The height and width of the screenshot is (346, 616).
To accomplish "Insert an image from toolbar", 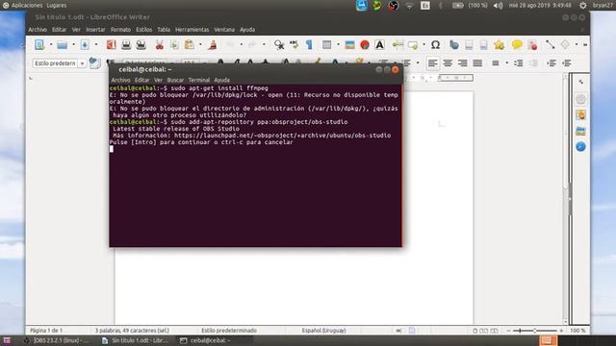I will (x=349, y=45).
